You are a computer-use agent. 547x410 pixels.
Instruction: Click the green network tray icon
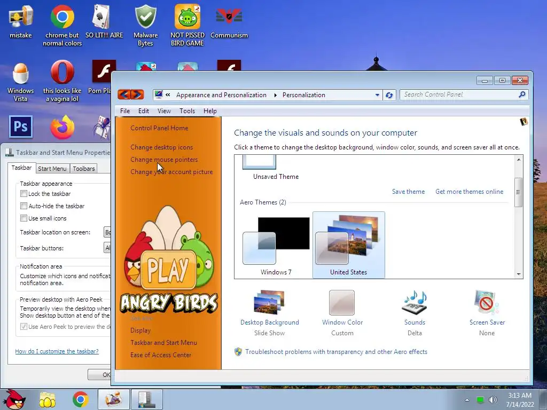480,400
